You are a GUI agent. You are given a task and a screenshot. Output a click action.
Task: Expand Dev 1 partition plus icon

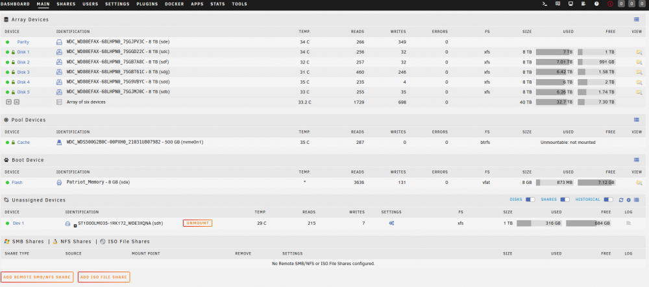pyautogui.click(x=75, y=226)
